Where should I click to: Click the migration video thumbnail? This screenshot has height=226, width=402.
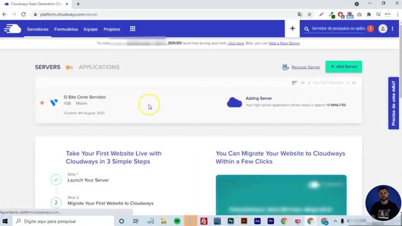pos(281,195)
